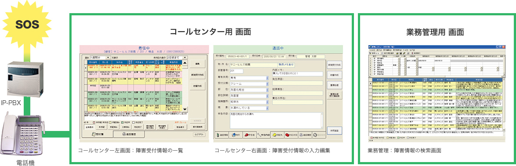Toggle 部屋番号 row checkbox in management search grid
The height and width of the screenshot is (166, 516).
click(374, 65)
